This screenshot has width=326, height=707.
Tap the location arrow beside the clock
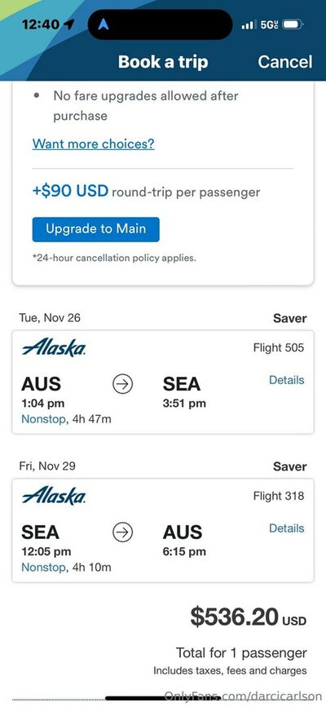pos(69,24)
